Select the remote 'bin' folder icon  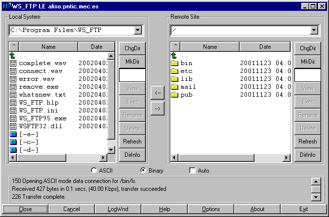tap(174, 63)
